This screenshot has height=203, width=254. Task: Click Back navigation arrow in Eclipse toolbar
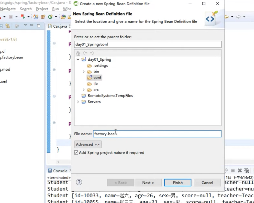point(226,17)
